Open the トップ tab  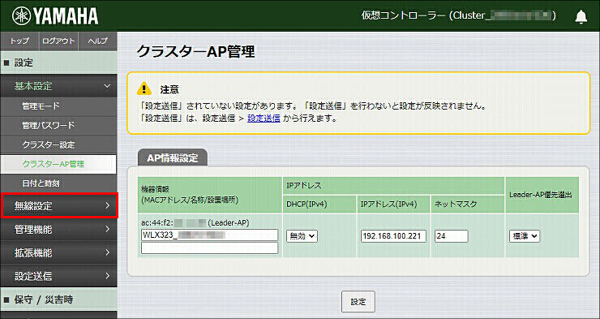click(x=19, y=41)
